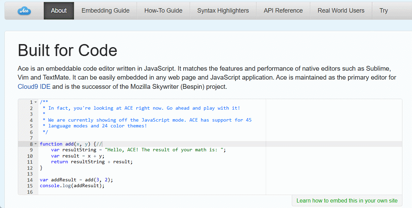Collapse the comment block fold arrow on line 1
412x208 pixels.
coord(36,102)
